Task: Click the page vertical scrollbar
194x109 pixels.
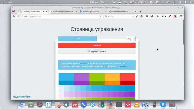Action: coord(183,32)
